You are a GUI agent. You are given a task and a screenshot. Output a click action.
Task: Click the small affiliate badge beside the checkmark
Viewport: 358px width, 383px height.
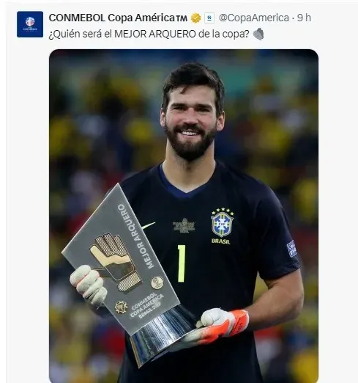(x=209, y=18)
